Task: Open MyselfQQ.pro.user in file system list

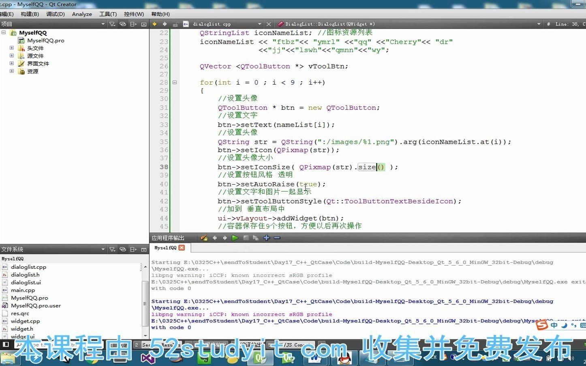Action: tap(36, 306)
